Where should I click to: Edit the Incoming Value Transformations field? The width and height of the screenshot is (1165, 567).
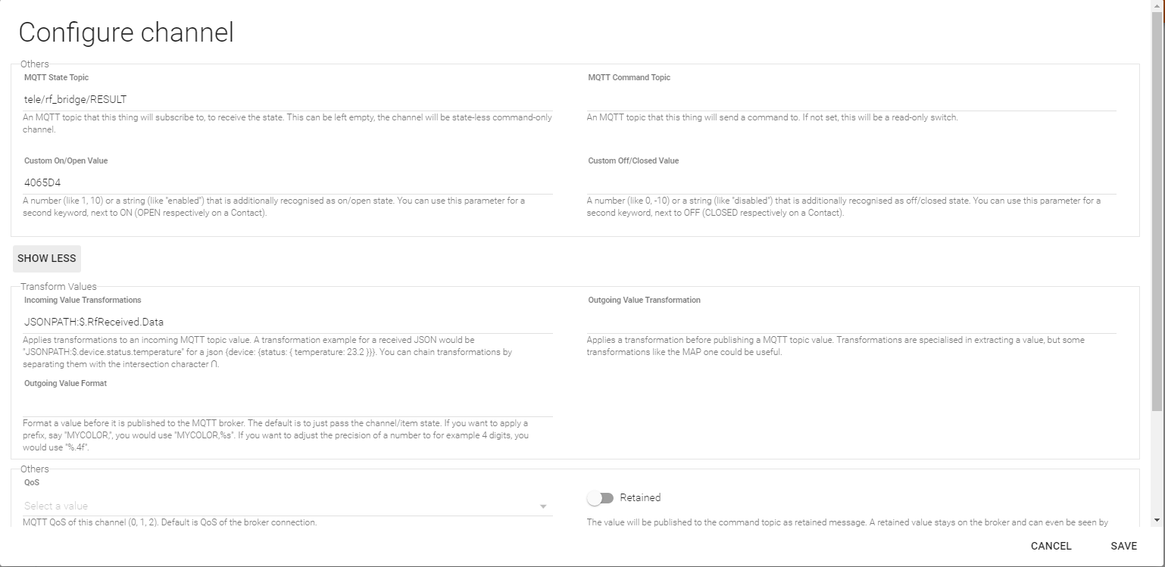coord(288,322)
